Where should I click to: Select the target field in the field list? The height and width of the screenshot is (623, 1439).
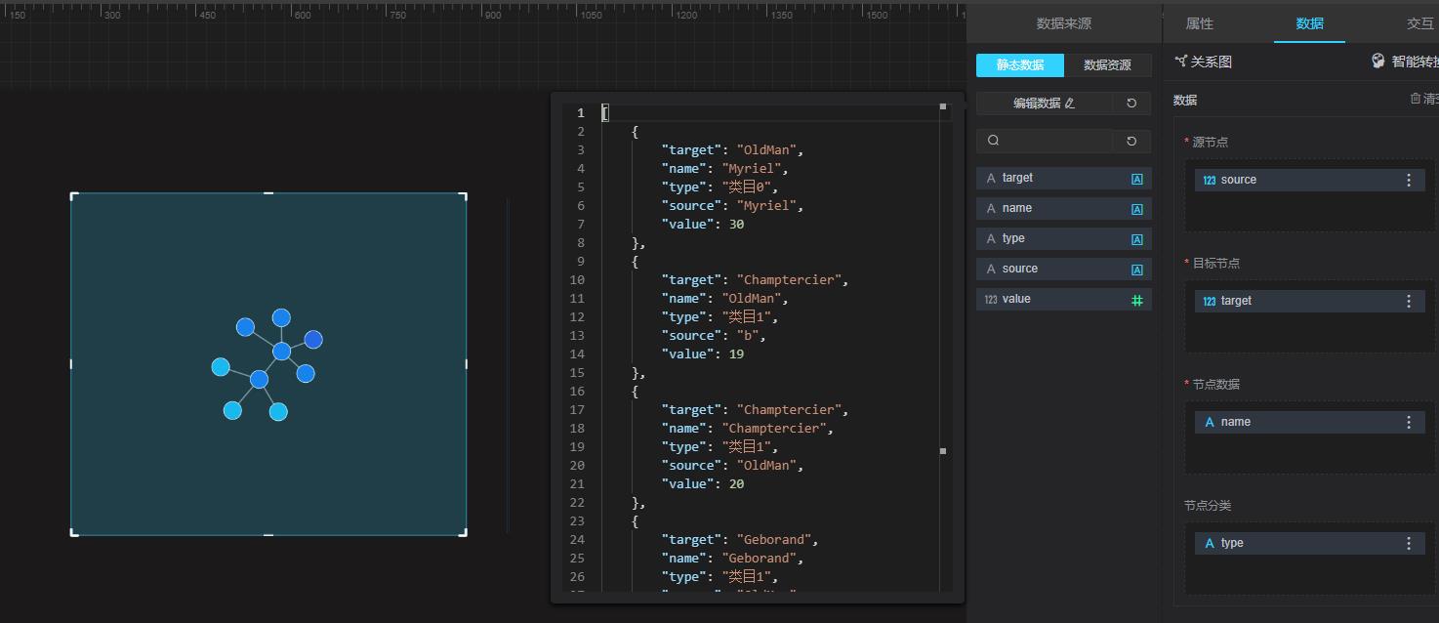1064,179
